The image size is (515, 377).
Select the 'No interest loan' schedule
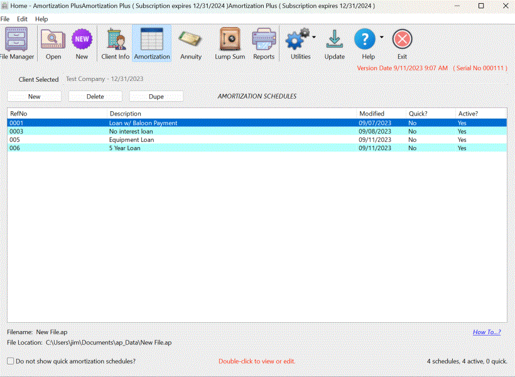(x=257, y=131)
